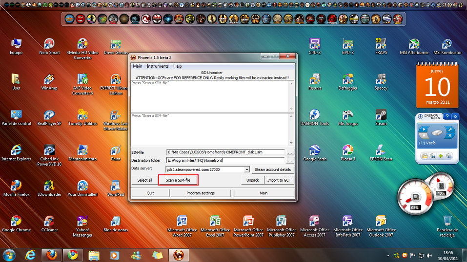Browse for the Destination folder
Image resolution: width=467 pixels, height=262 pixels.
coord(290,160)
